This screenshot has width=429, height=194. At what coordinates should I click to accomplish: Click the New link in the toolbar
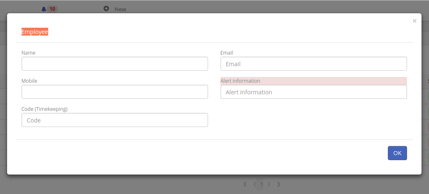[120, 9]
